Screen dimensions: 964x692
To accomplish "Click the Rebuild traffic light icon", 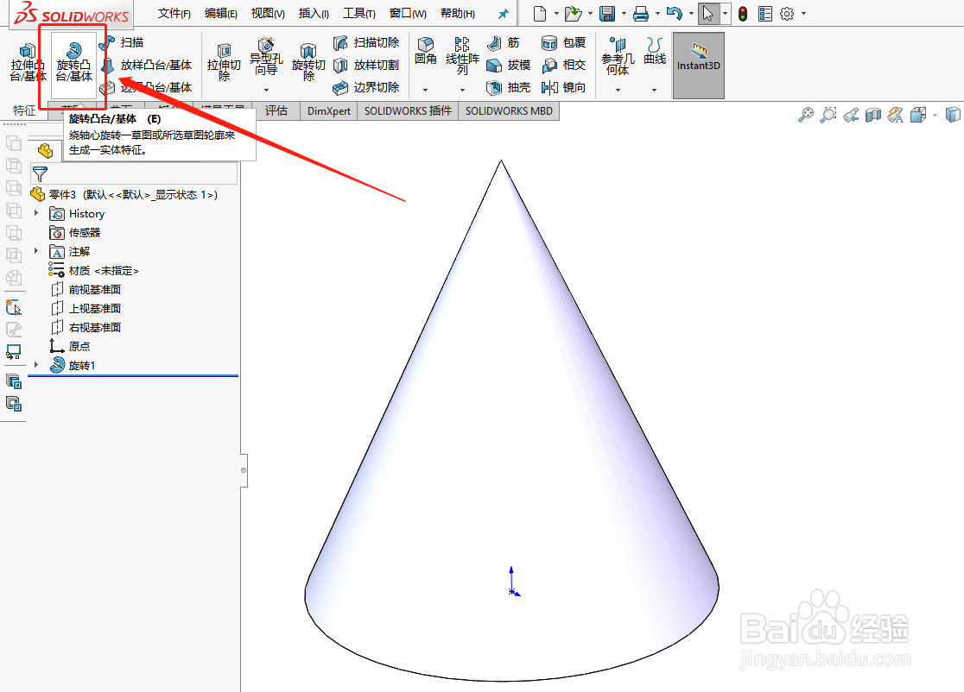I will point(743,14).
